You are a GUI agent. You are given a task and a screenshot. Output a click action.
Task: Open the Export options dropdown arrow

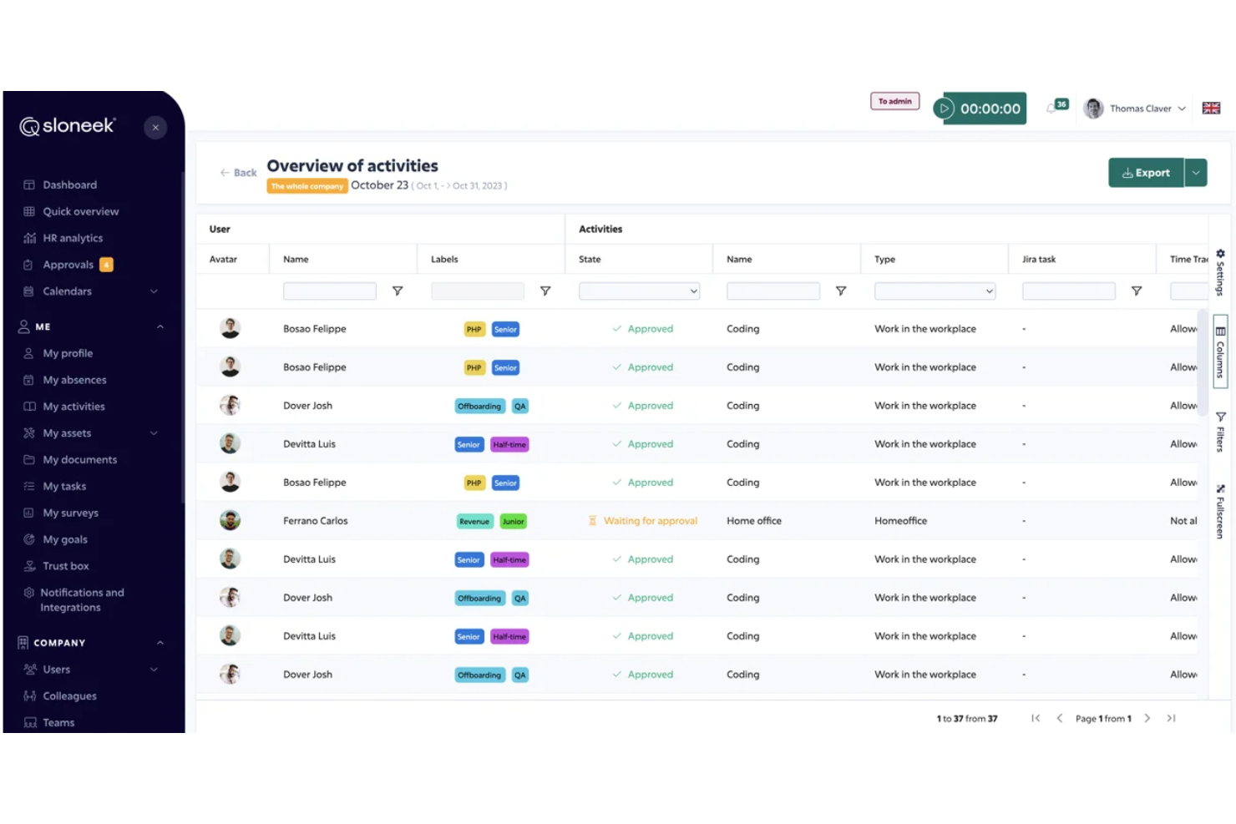pos(1196,172)
